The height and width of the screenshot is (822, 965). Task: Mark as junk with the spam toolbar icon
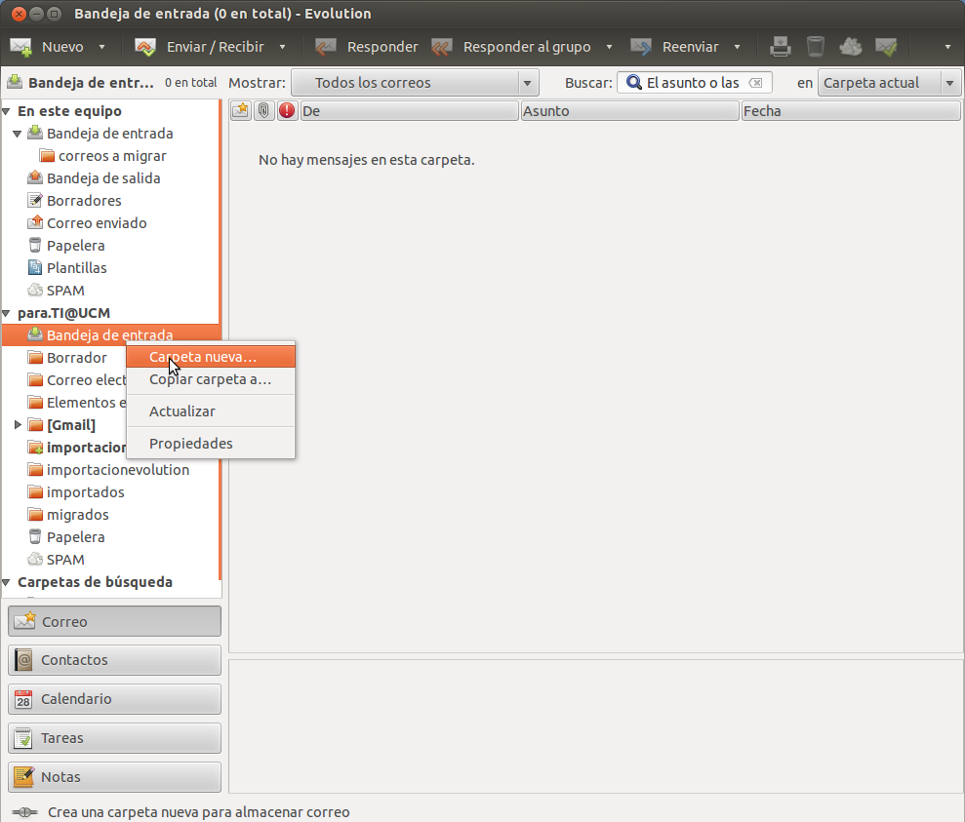coord(851,47)
